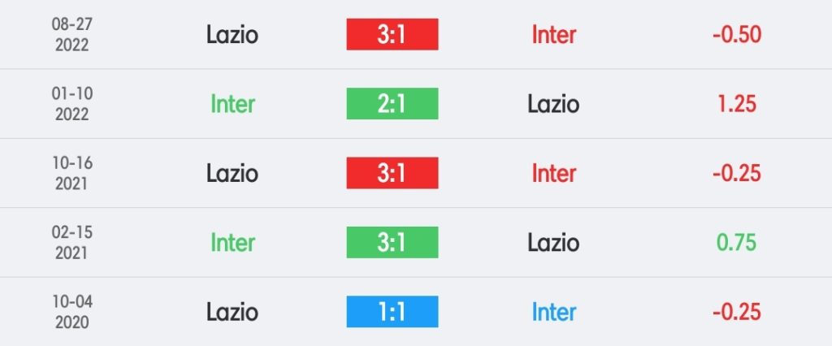Click the green 0.75 handicap value

[736, 242]
